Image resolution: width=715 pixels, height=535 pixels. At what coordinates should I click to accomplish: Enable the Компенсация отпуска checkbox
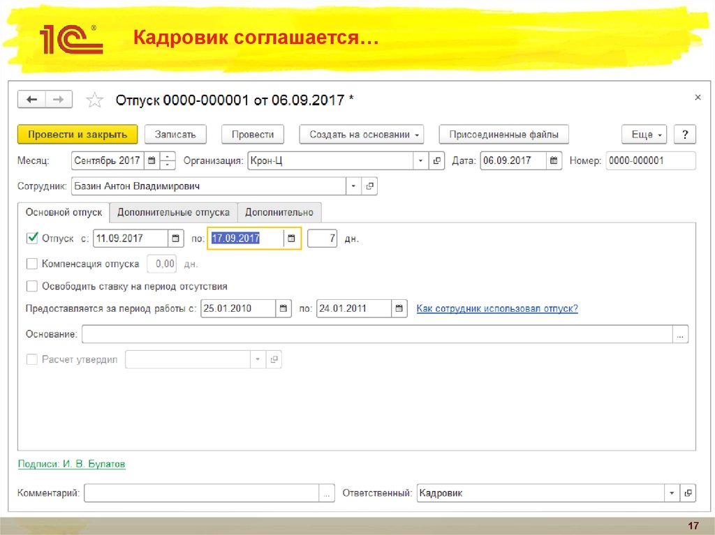point(31,264)
